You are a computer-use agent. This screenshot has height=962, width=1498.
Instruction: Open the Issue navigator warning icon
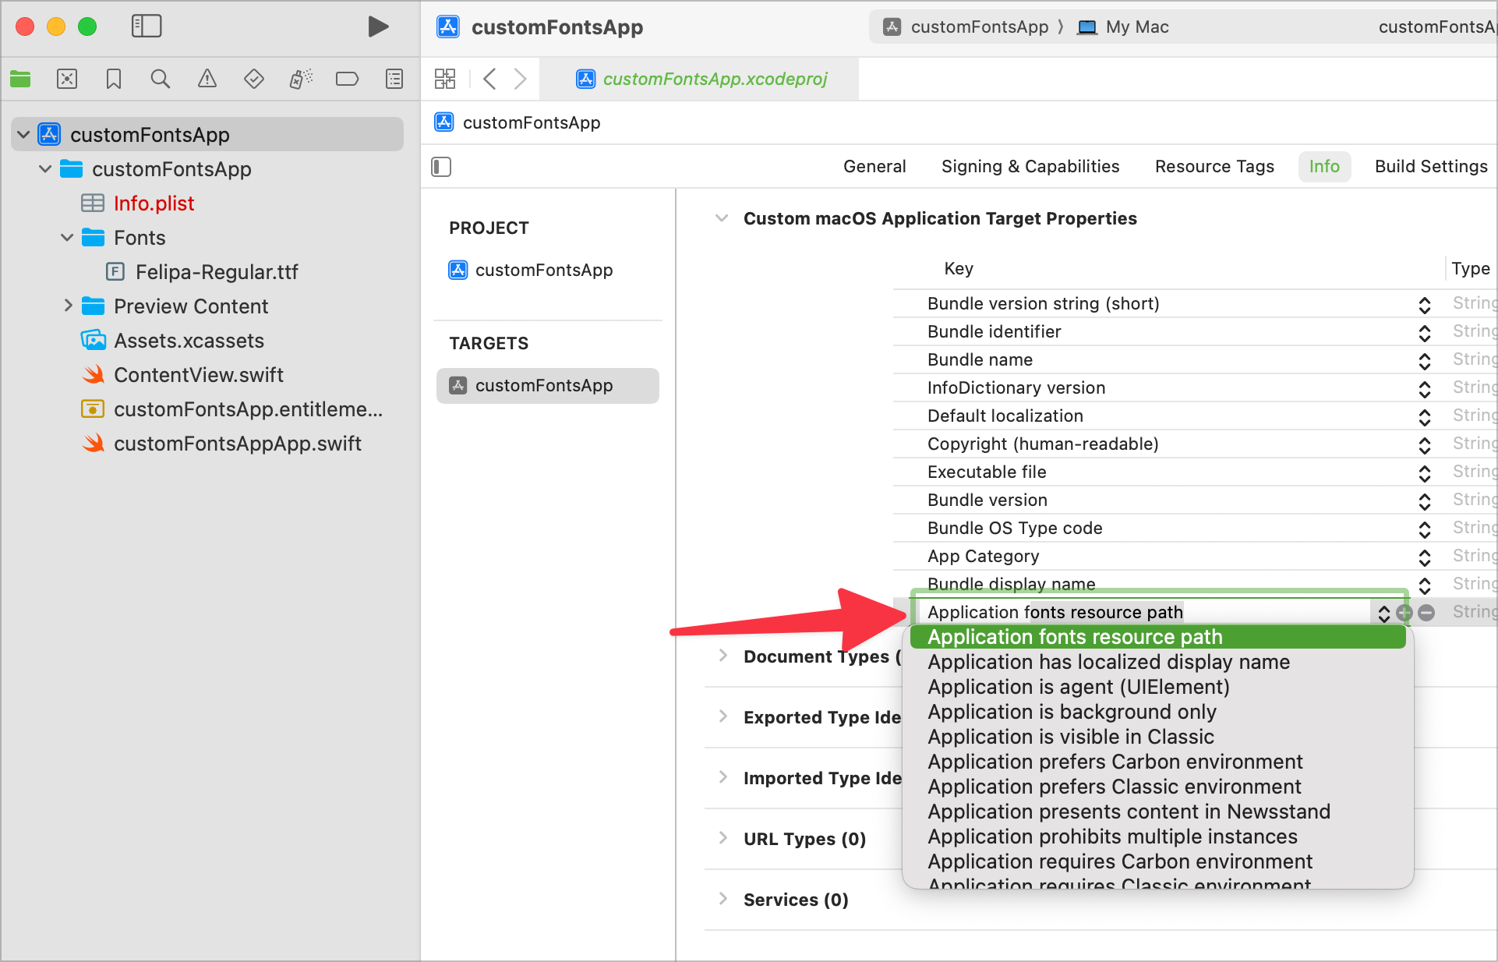207,79
